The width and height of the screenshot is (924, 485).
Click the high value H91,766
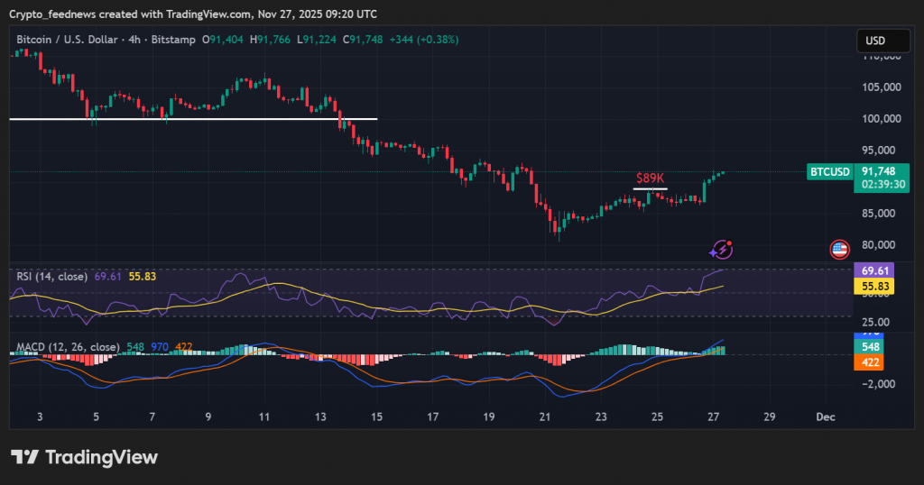(x=270, y=40)
